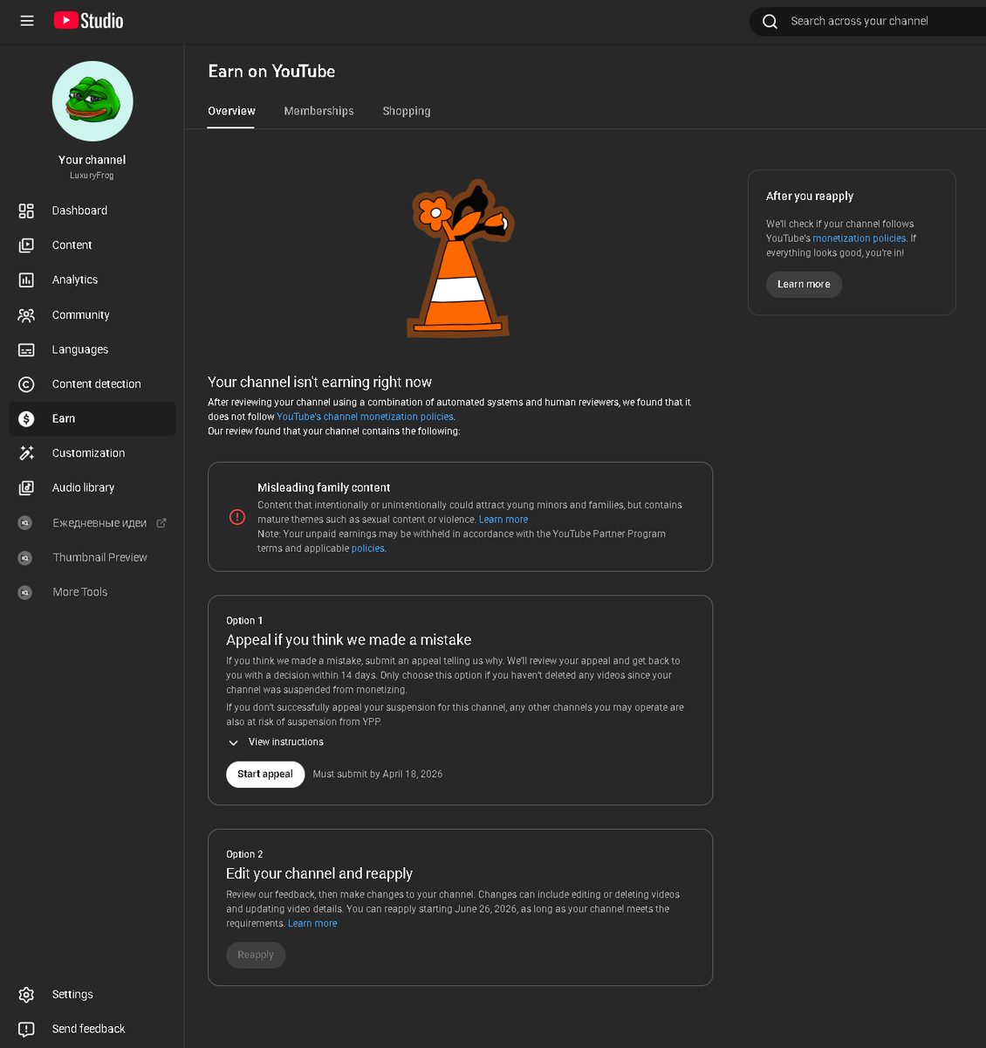Switch to the Overview tab
The width and height of the screenshot is (986, 1048).
pos(231,111)
